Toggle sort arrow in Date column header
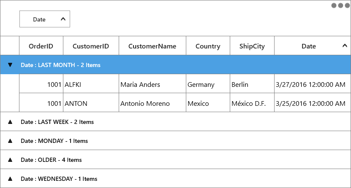 coord(345,46)
